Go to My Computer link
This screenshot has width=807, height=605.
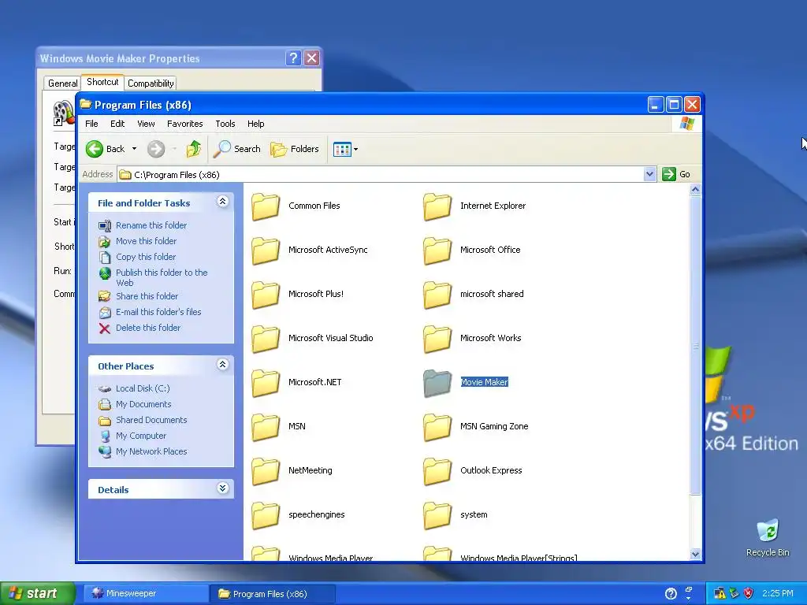pyautogui.click(x=141, y=436)
